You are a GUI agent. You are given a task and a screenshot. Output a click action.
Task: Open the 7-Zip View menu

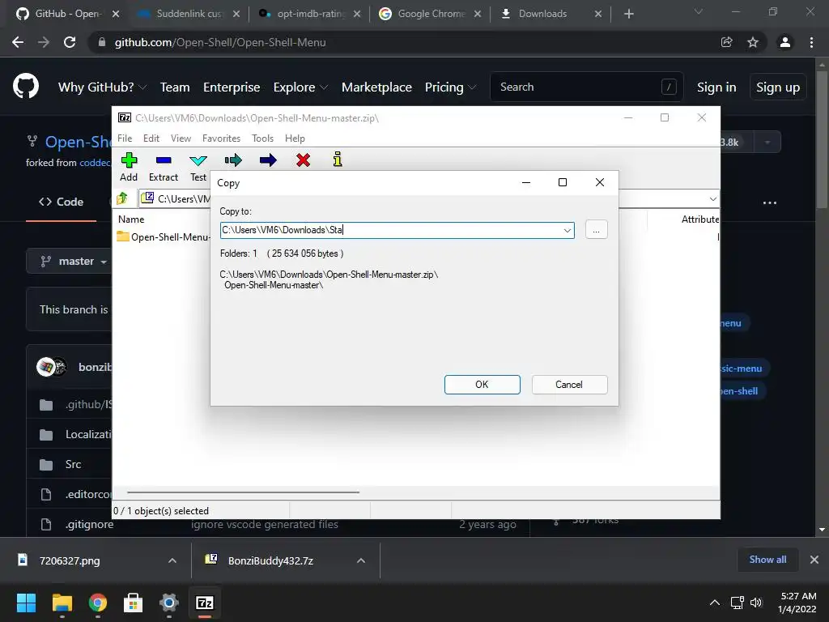tap(181, 138)
